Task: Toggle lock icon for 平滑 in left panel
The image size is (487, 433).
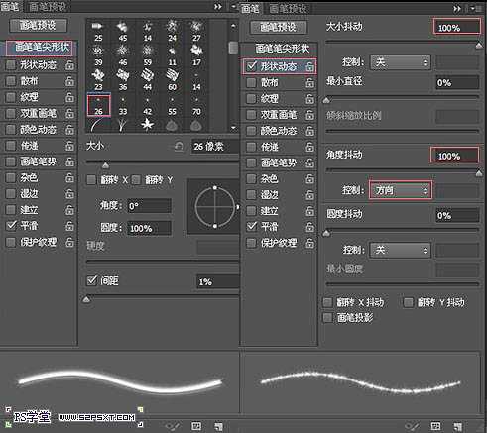Action: coord(69,226)
